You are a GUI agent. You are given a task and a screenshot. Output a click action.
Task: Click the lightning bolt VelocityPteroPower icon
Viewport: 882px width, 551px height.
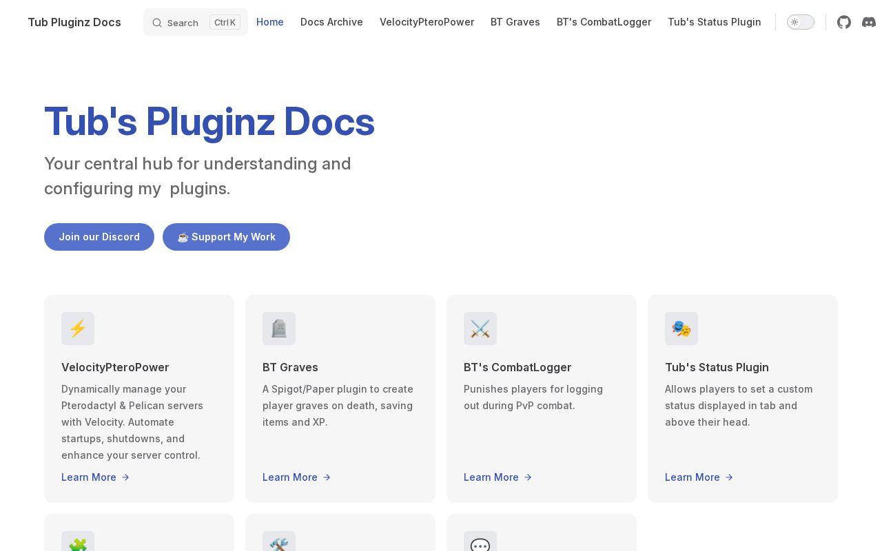pos(78,329)
